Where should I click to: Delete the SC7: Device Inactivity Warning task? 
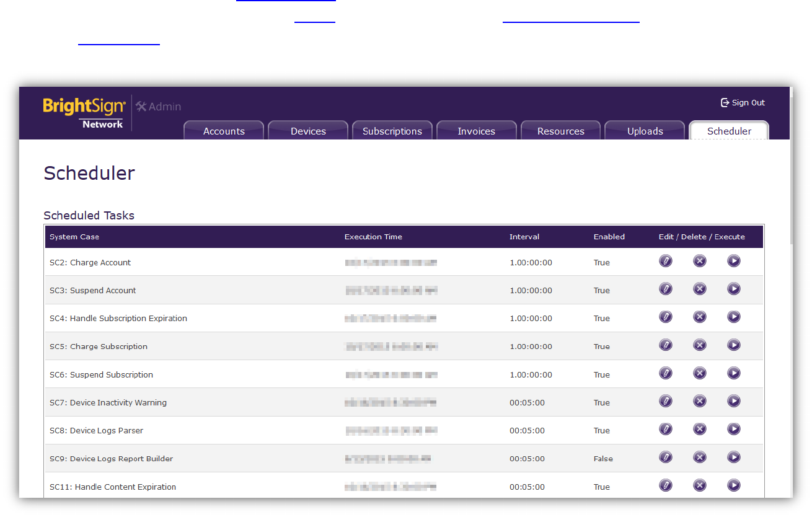(x=700, y=401)
